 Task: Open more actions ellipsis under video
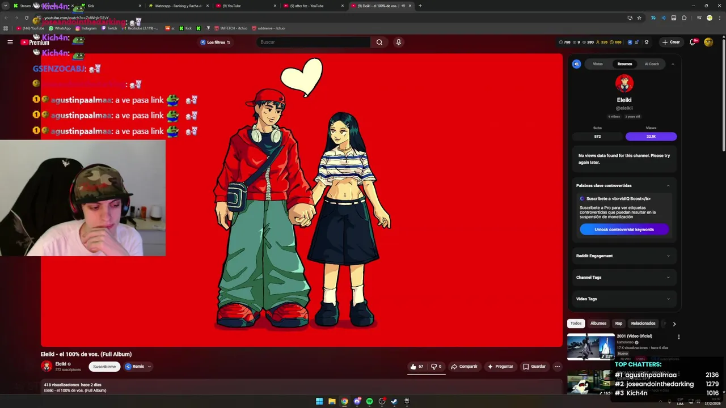tap(558, 367)
